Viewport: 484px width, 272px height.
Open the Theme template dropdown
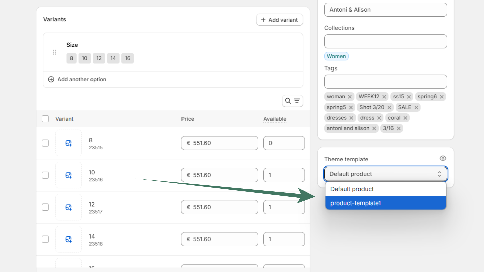pos(386,174)
